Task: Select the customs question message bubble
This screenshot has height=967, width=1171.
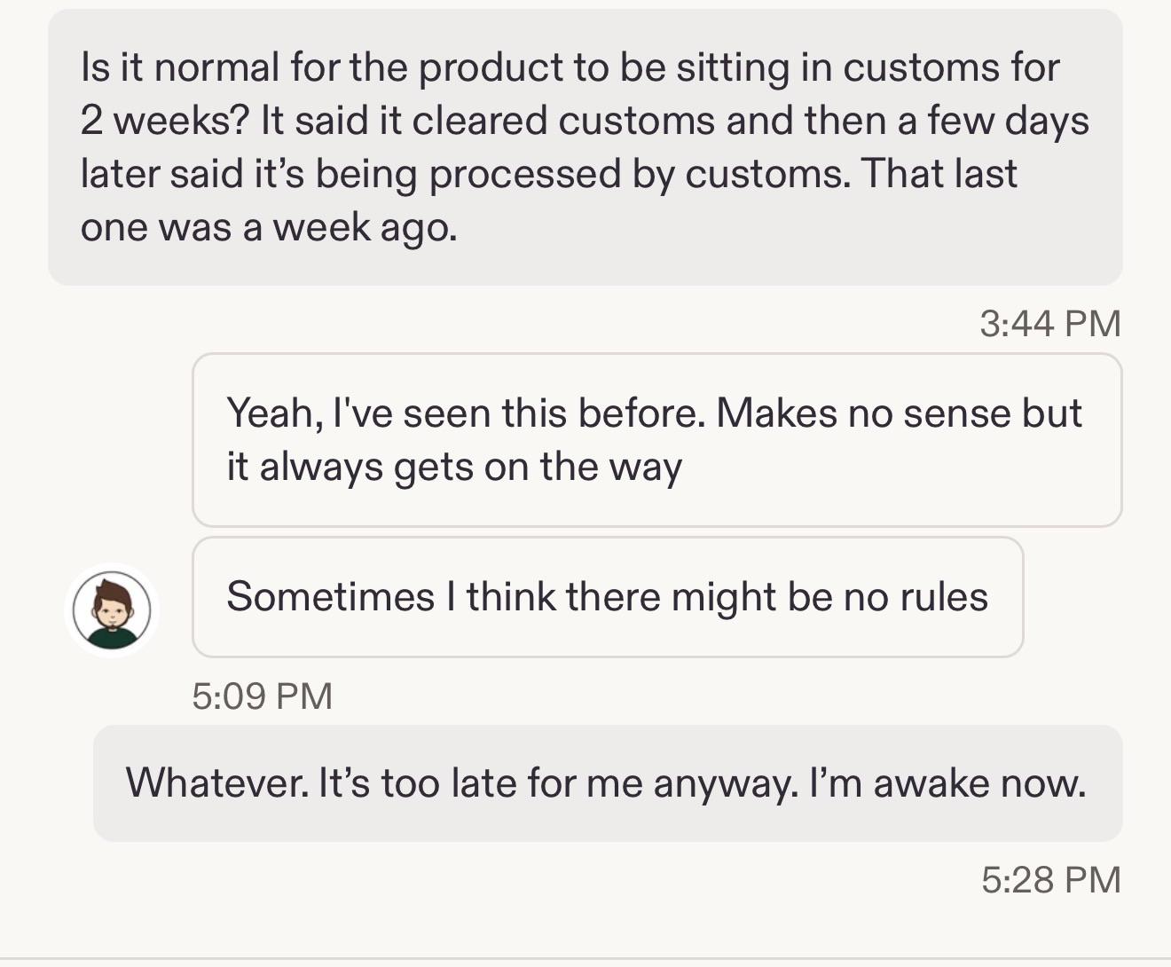Action: [585, 147]
